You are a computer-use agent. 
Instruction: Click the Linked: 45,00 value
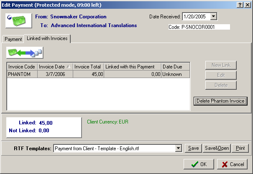pos(46,123)
